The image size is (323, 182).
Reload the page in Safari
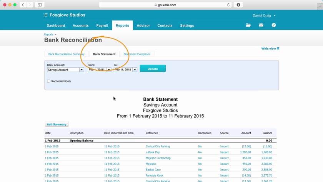228,5
